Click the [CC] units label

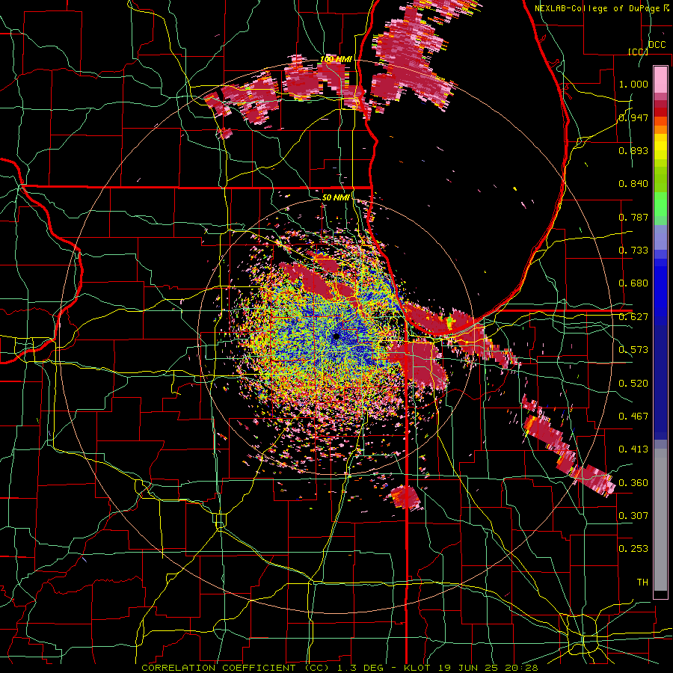pyautogui.click(x=638, y=52)
